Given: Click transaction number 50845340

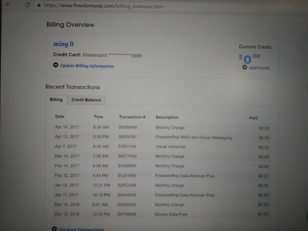Looking at the screenshot, I should point(127,205).
